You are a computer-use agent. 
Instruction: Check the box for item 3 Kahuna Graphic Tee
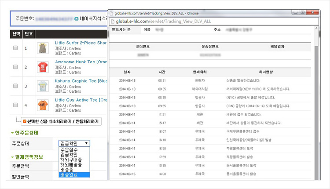click(15, 86)
